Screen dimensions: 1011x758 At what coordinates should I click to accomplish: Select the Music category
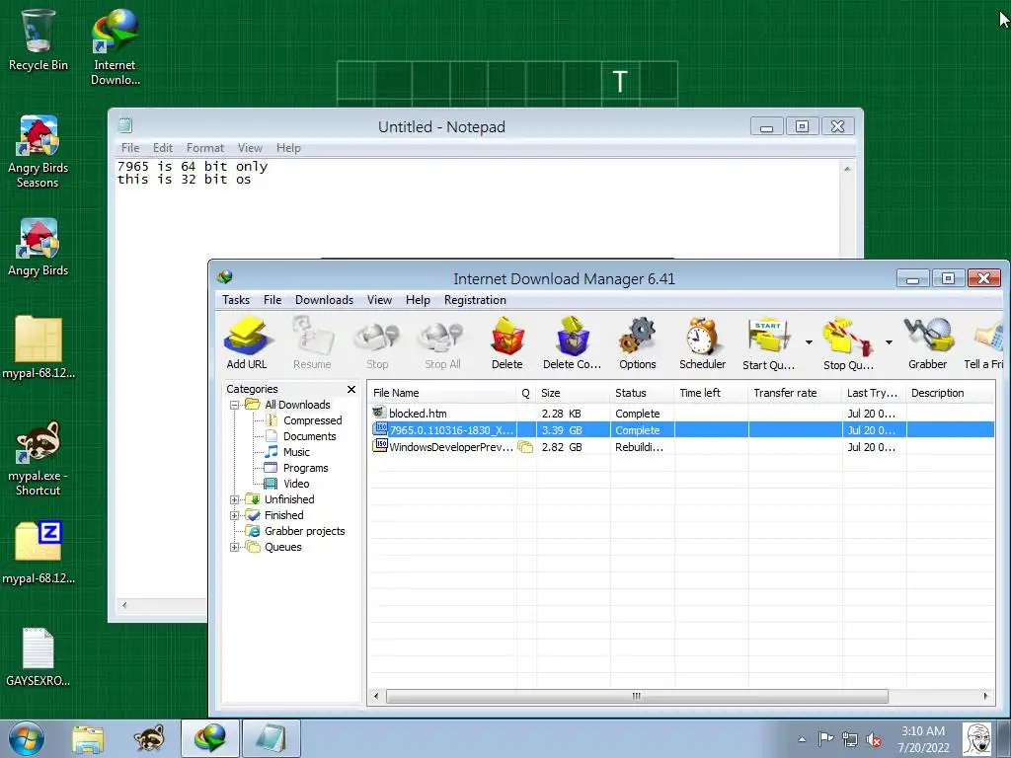288,452
